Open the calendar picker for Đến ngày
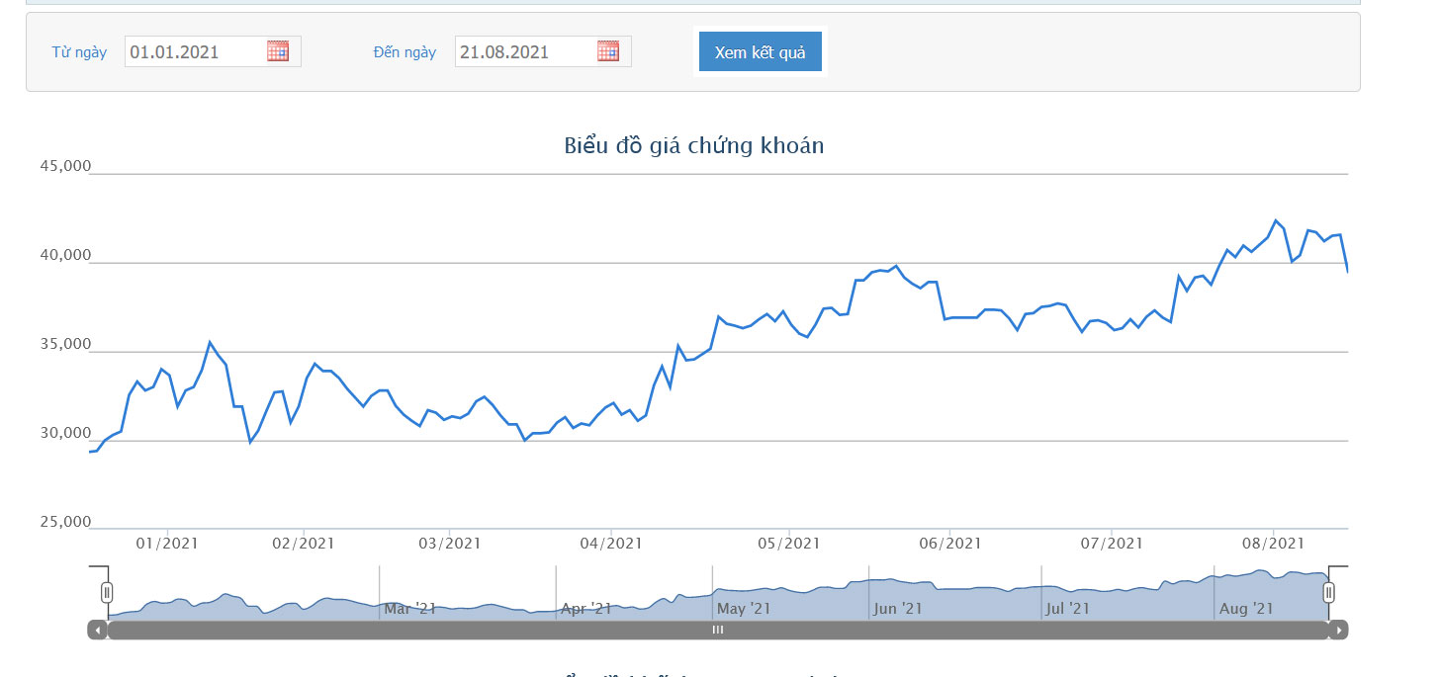 [608, 51]
